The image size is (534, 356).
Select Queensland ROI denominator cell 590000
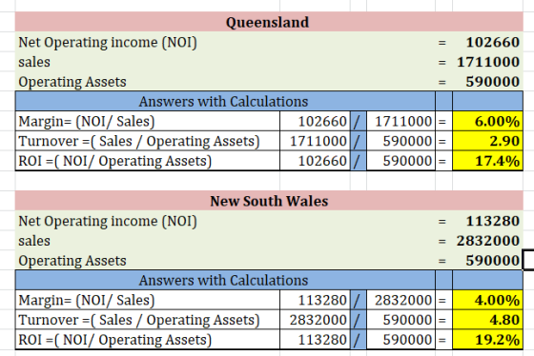coord(400,161)
